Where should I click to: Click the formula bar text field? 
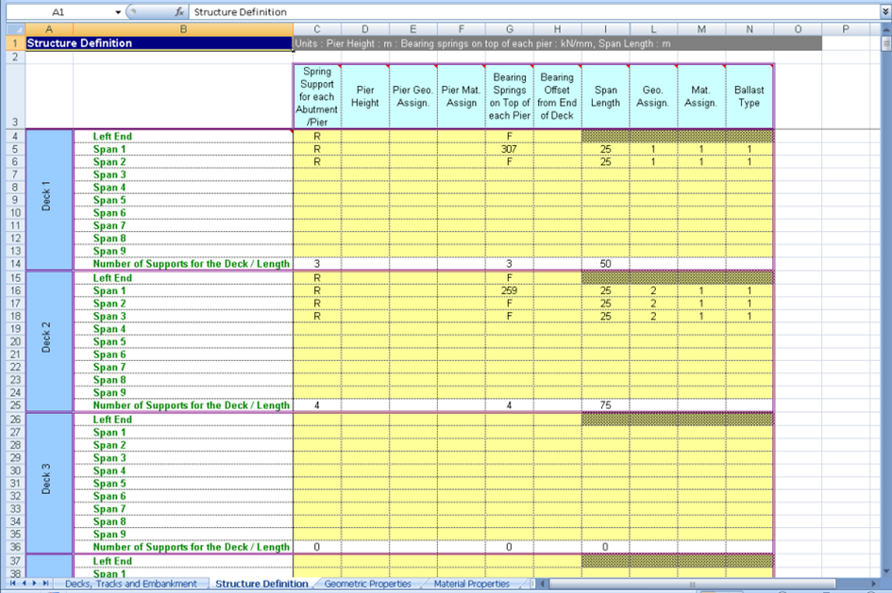tap(529, 12)
